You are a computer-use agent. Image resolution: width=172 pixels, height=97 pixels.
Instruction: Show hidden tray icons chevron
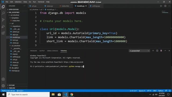(x=150, y=95)
